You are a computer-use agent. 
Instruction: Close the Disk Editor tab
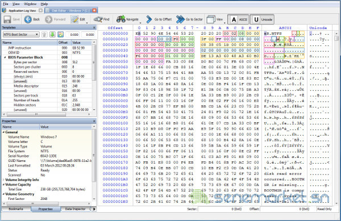pos(94,10)
